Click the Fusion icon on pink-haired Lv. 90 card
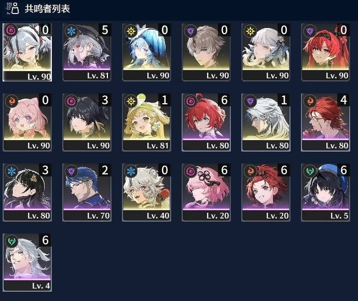Screen dimensions: 358x301 coord(11,101)
